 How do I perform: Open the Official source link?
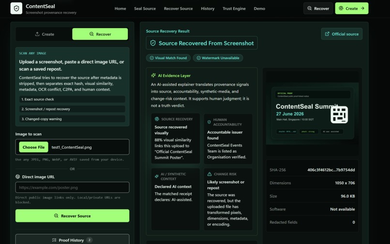(342, 34)
